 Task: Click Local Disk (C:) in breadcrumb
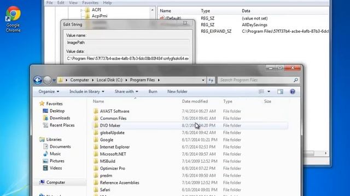point(109,80)
